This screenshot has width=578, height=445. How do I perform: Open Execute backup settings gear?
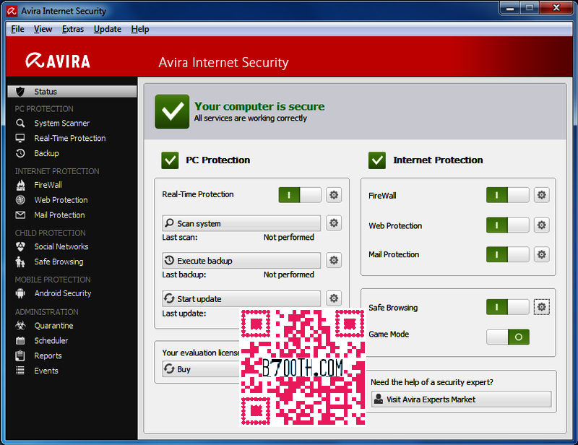(334, 260)
